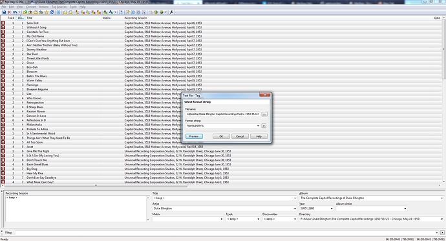Expand the Directory field dropdown
The width and height of the screenshot is (446, 241).
click(x=441, y=219)
